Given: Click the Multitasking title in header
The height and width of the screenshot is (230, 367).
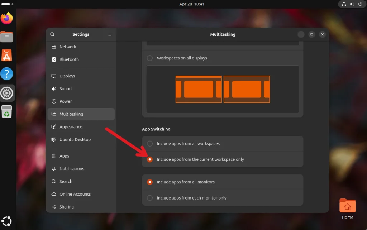Looking at the screenshot, I should click(223, 34).
